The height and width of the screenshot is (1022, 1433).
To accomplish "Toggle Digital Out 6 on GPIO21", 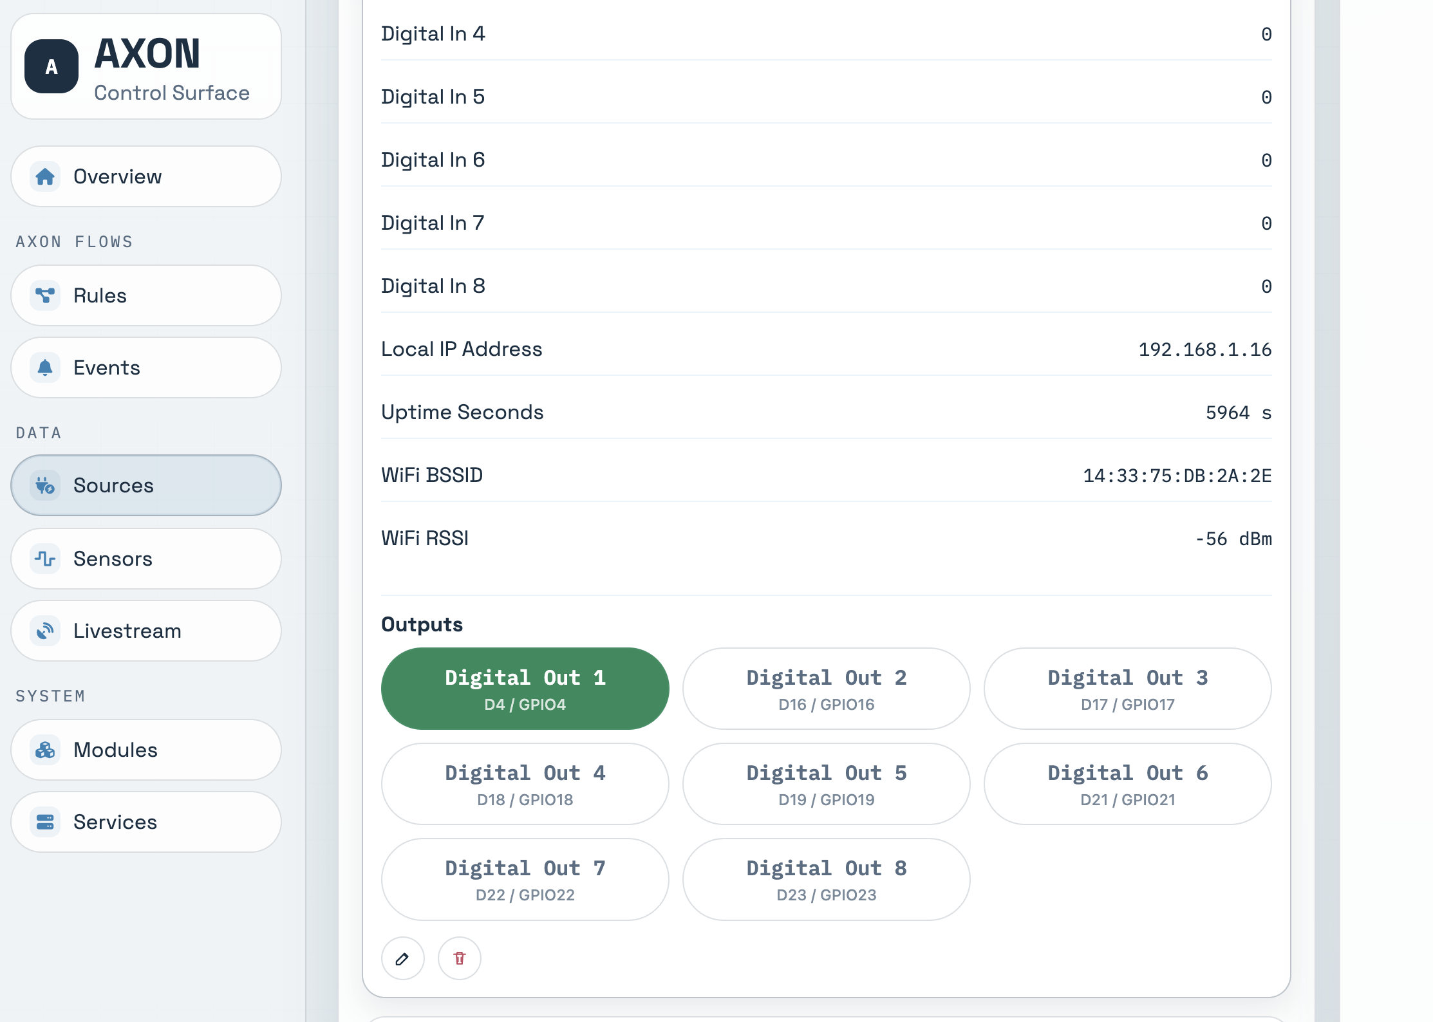I will (x=1128, y=784).
